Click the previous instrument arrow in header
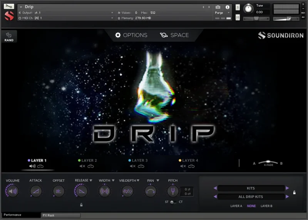The image size is (308, 220). click(x=204, y=7)
